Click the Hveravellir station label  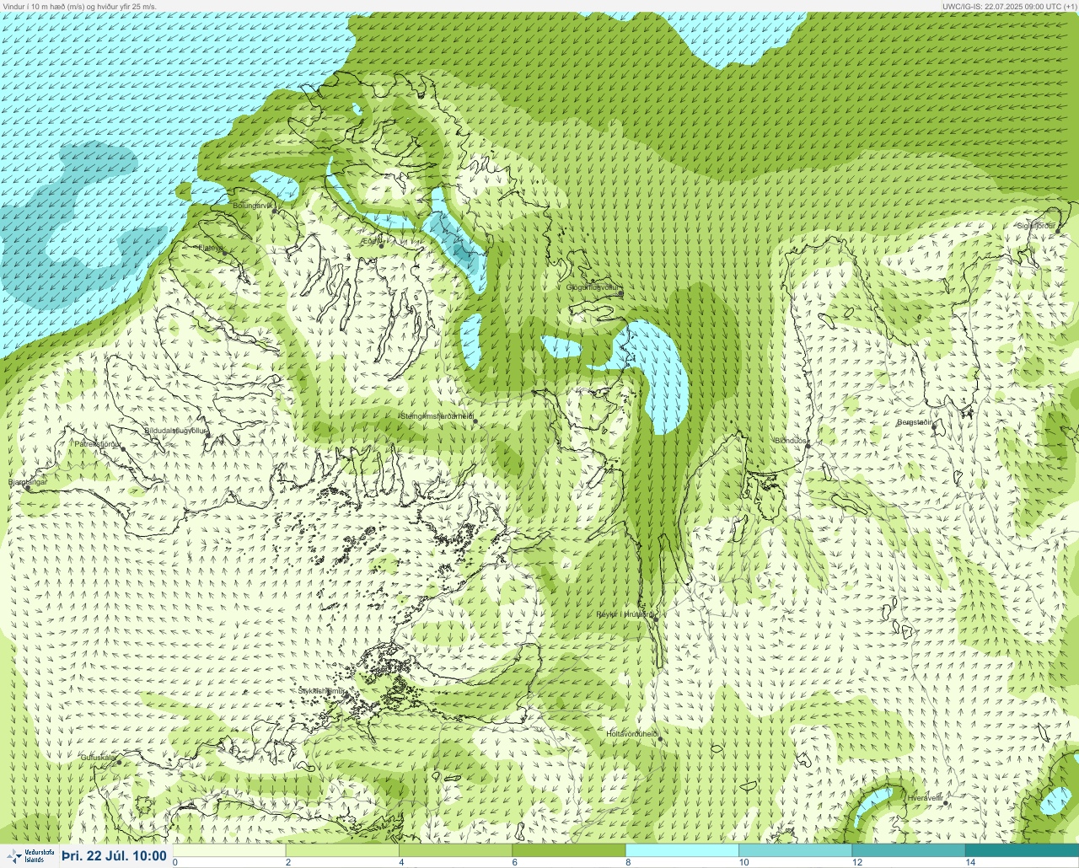924,797
